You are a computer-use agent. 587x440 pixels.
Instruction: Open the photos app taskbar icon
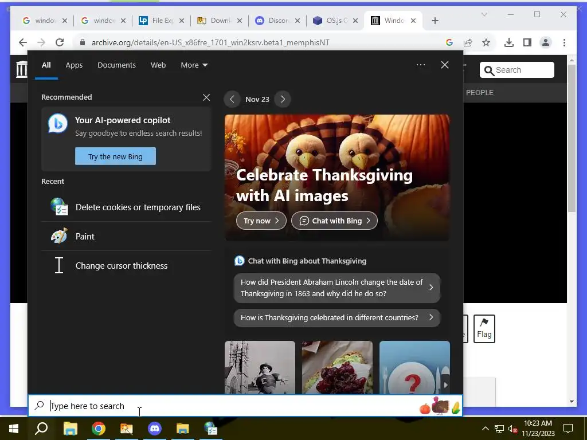(127, 429)
